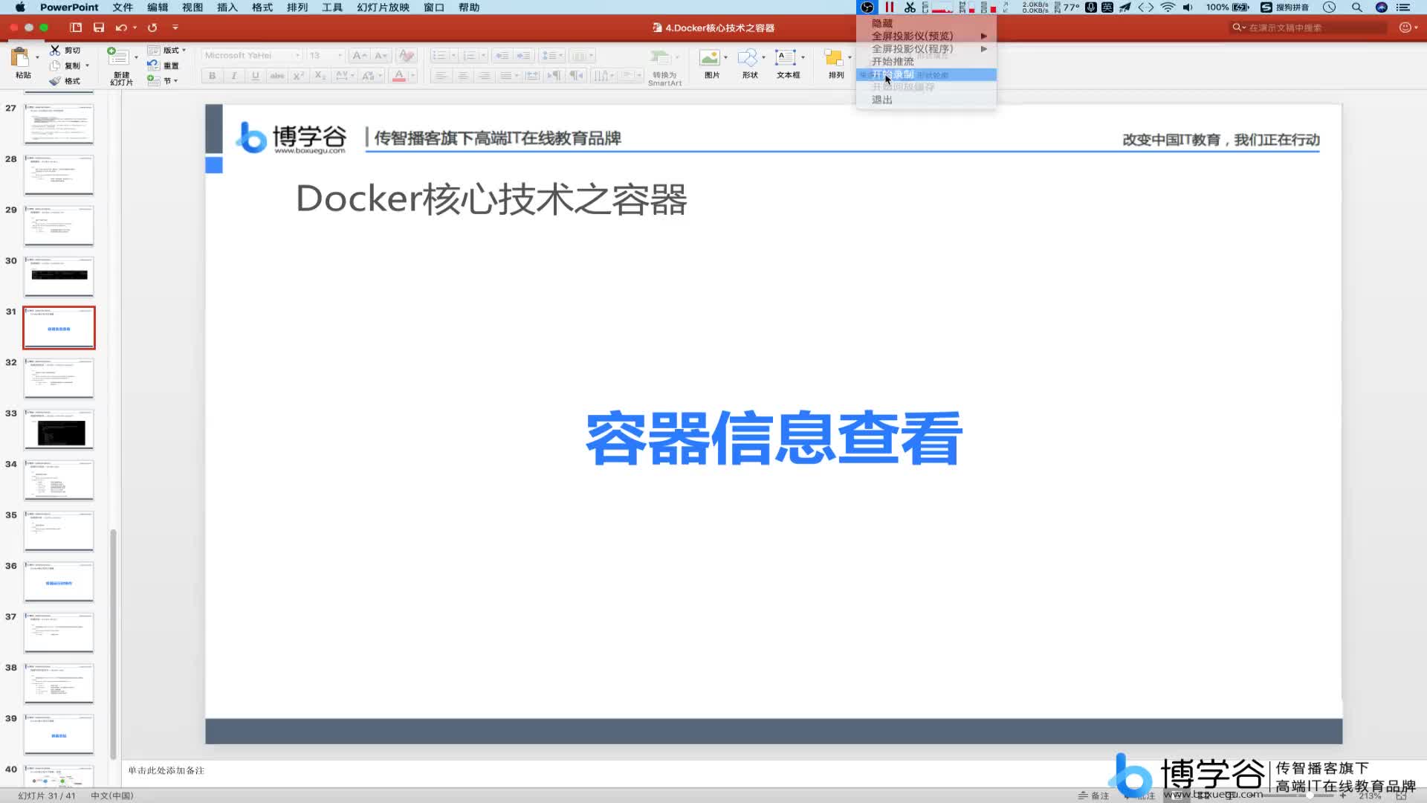Click the Copy (复制) icon

pyautogui.click(x=55, y=65)
